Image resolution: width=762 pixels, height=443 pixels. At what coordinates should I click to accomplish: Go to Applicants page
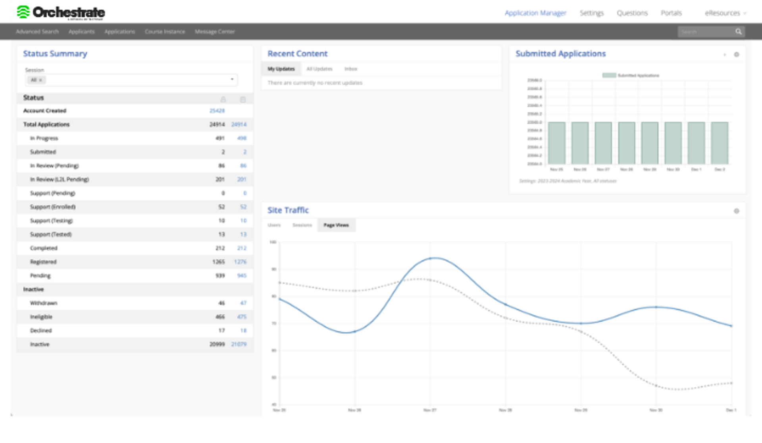(81, 32)
